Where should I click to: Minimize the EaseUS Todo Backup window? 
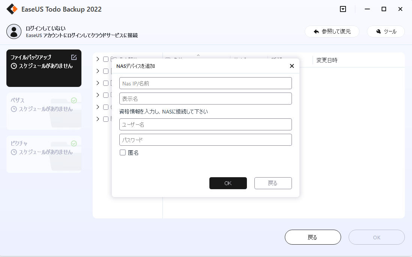click(367, 9)
